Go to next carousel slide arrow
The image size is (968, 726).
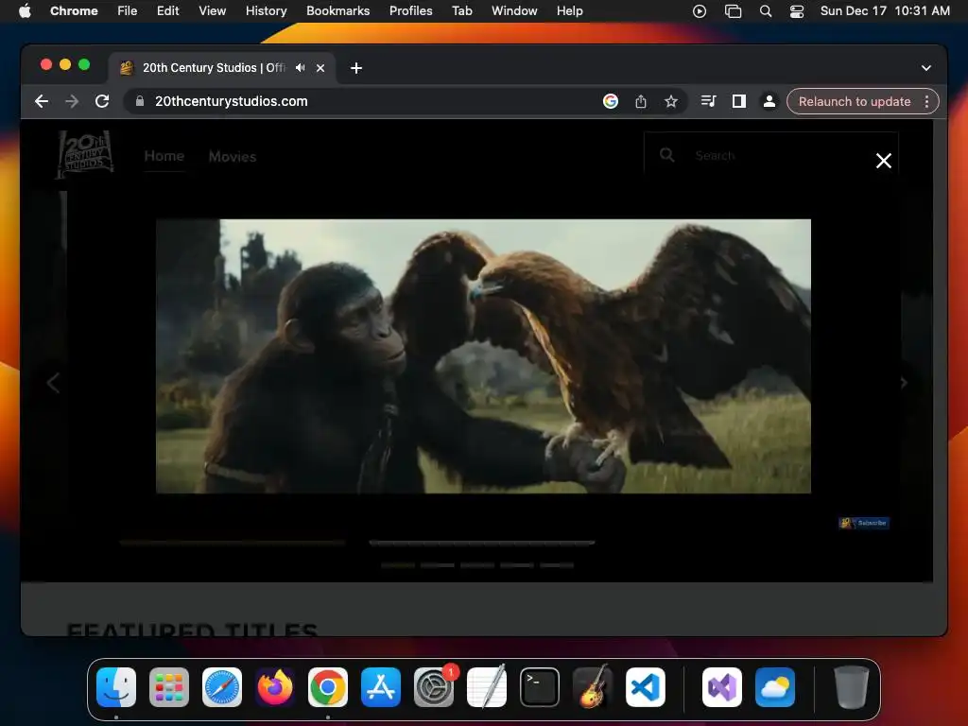(x=904, y=383)
